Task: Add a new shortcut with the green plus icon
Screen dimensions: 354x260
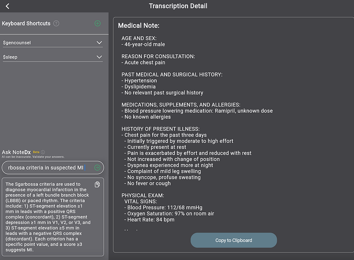Action: coord(97,23)
